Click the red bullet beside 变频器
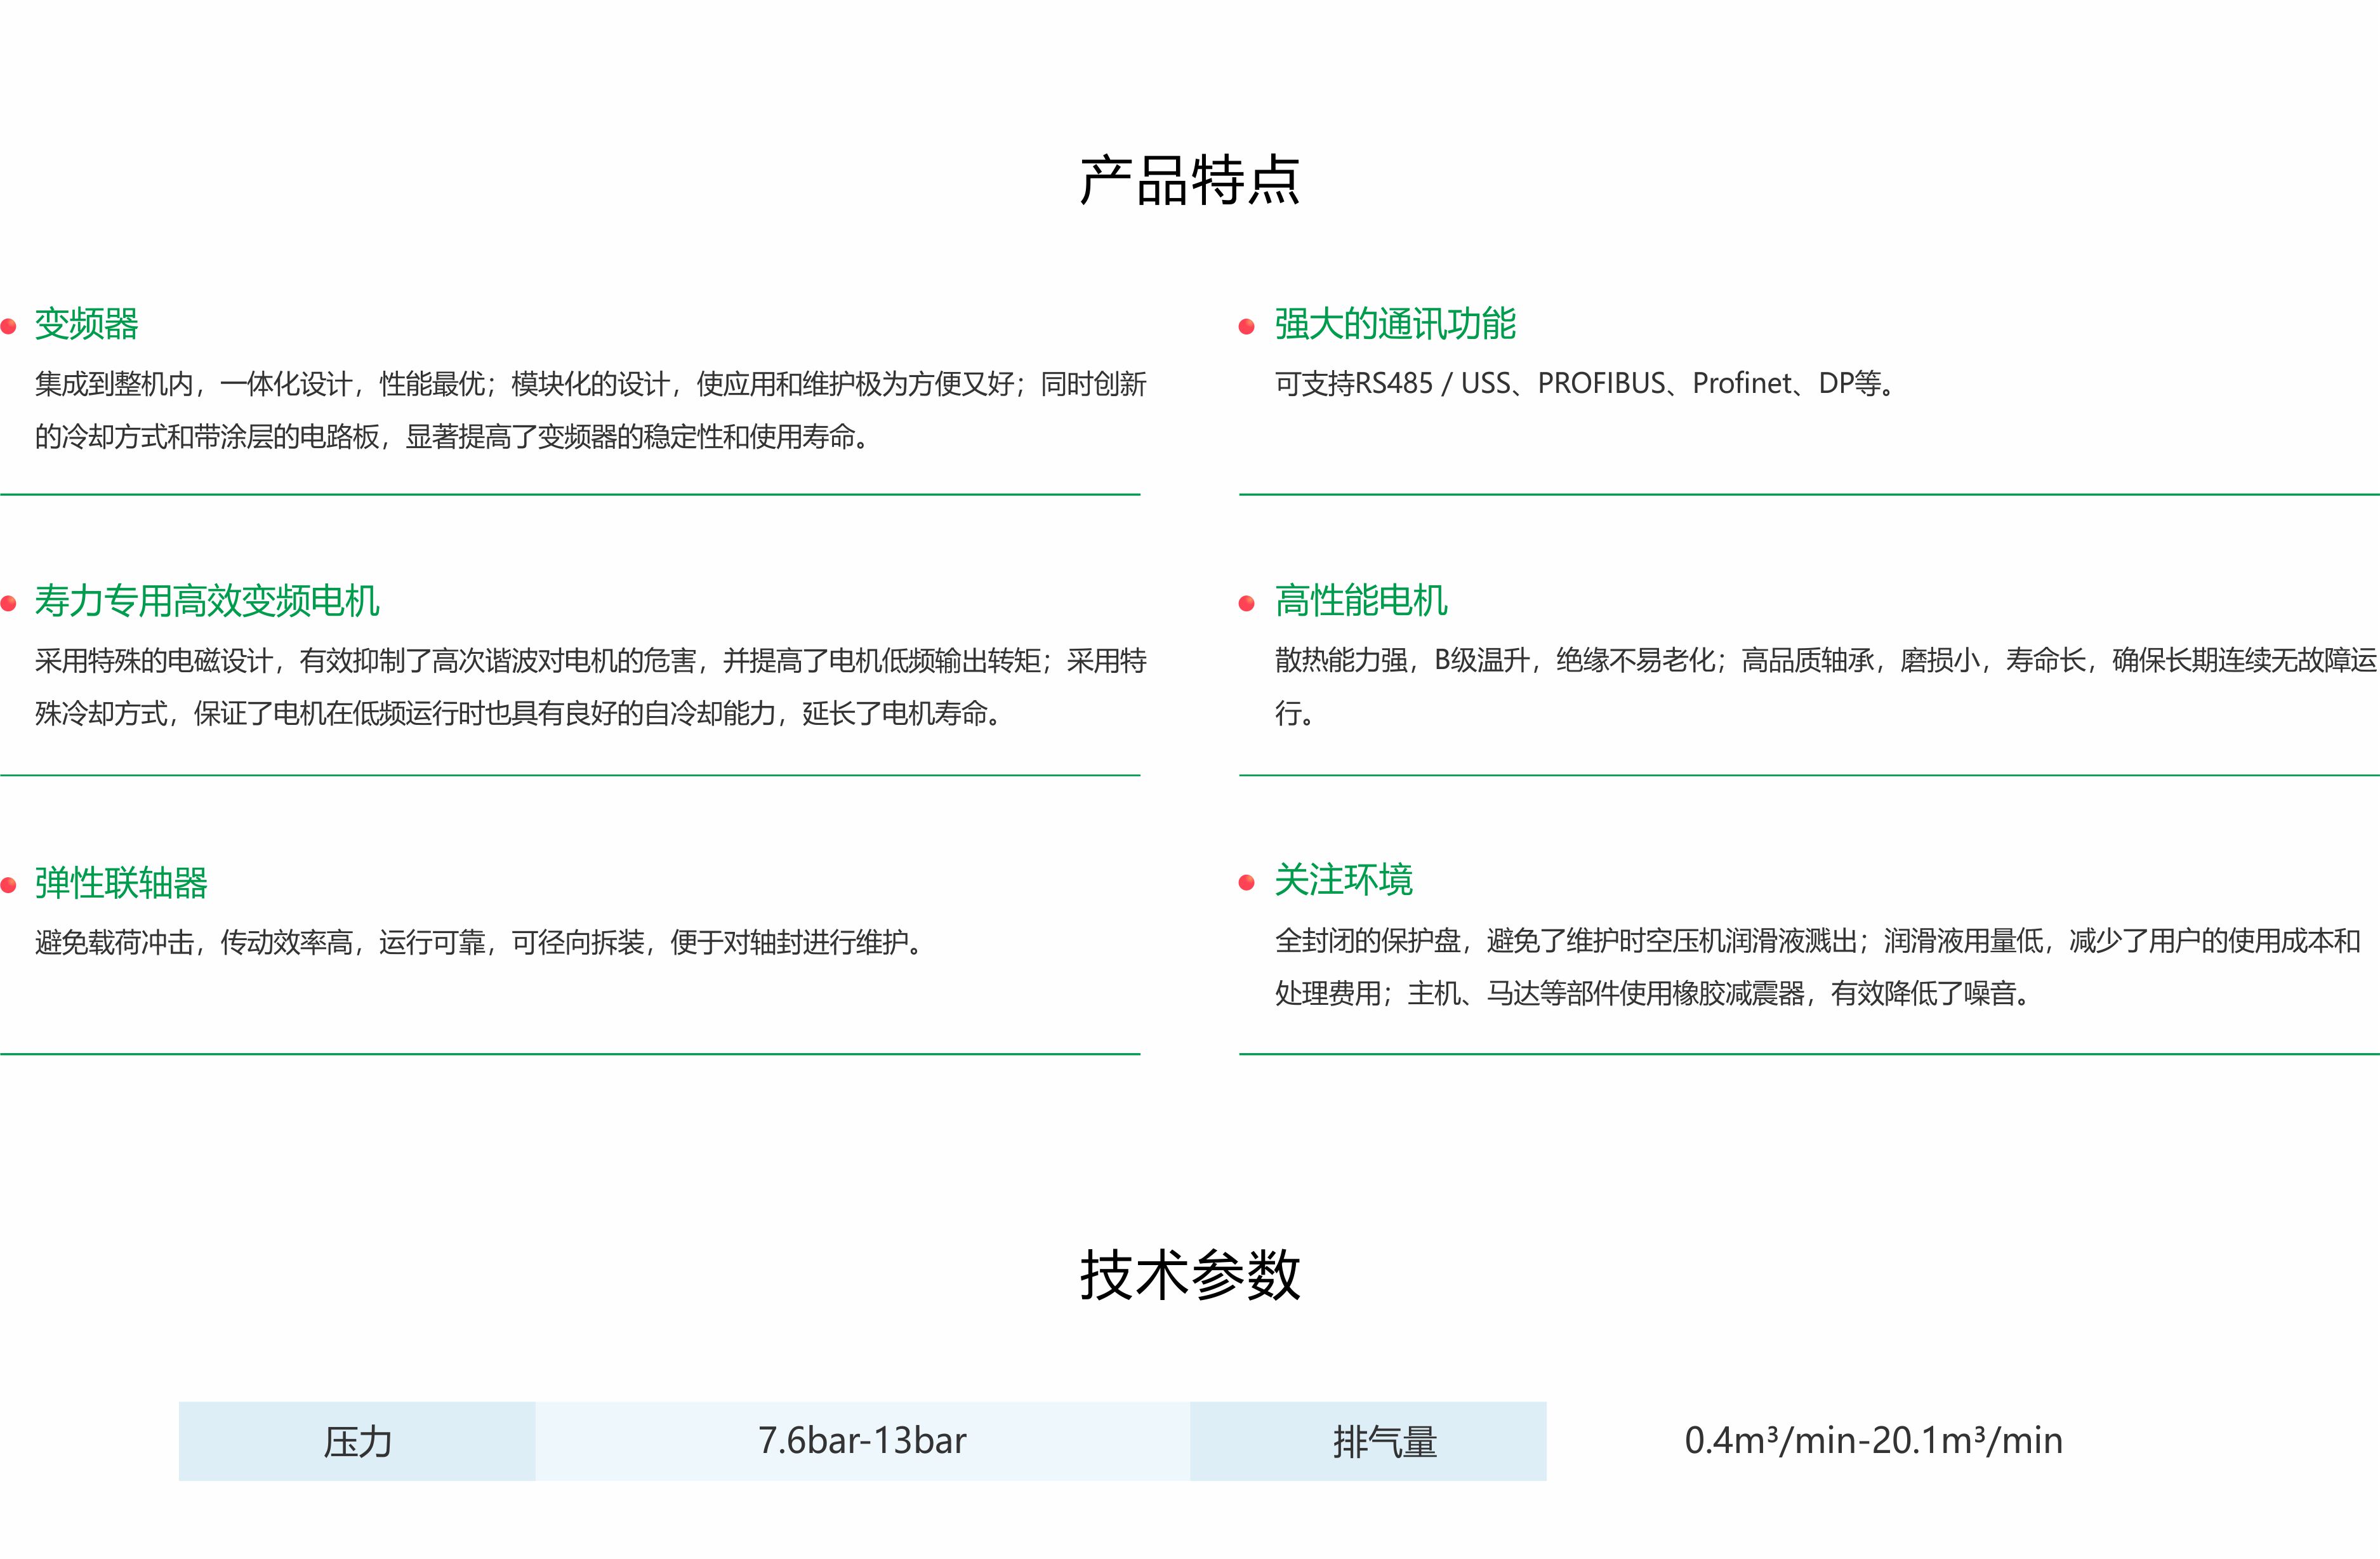2380x1559 pixels. point(9,326)
